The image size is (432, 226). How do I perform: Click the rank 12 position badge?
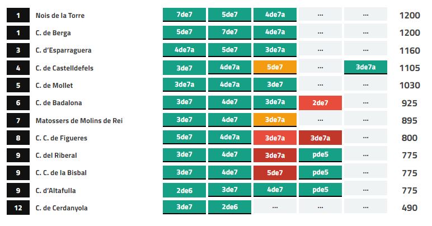tap(18, 208)
